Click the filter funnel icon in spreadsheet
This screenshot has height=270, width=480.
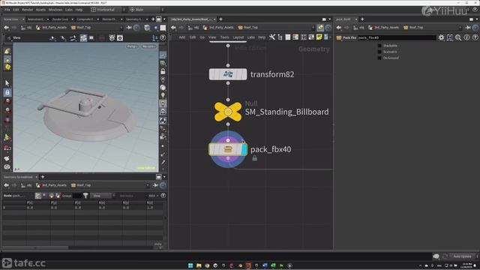pyautogui.click(x=85, y=195)
